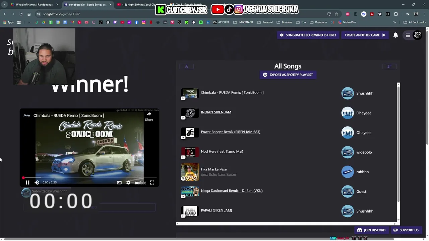429x241 pixels.
Task: Open the INDIAN SIREN JAM song link
Action: coord(216,112)
